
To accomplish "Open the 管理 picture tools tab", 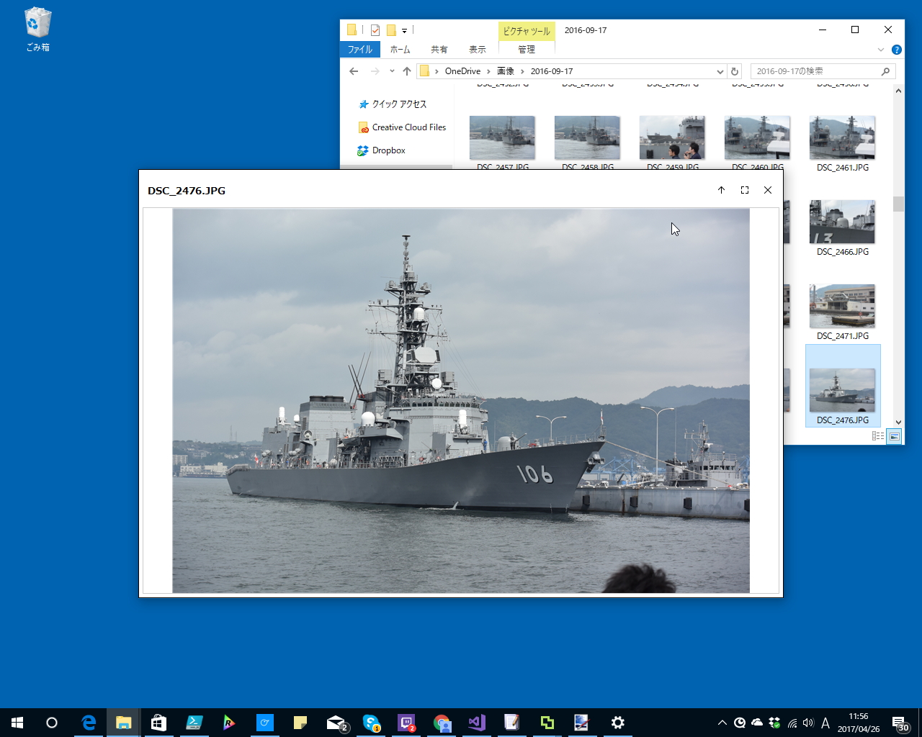I will (527, 50).
